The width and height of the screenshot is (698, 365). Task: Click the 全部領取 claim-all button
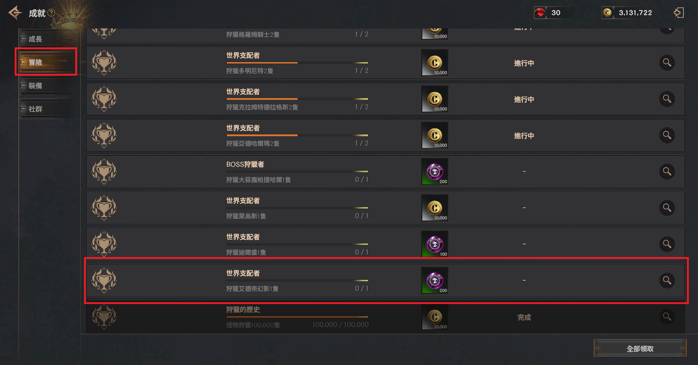(x=640, y=348)
